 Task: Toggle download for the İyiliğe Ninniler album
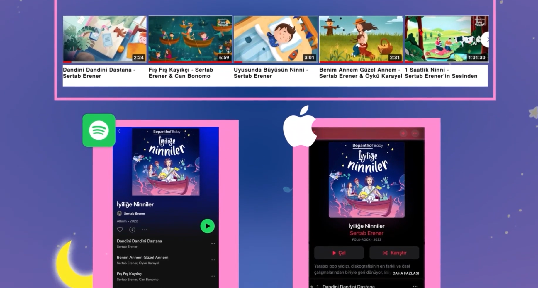tap(132, 230)
